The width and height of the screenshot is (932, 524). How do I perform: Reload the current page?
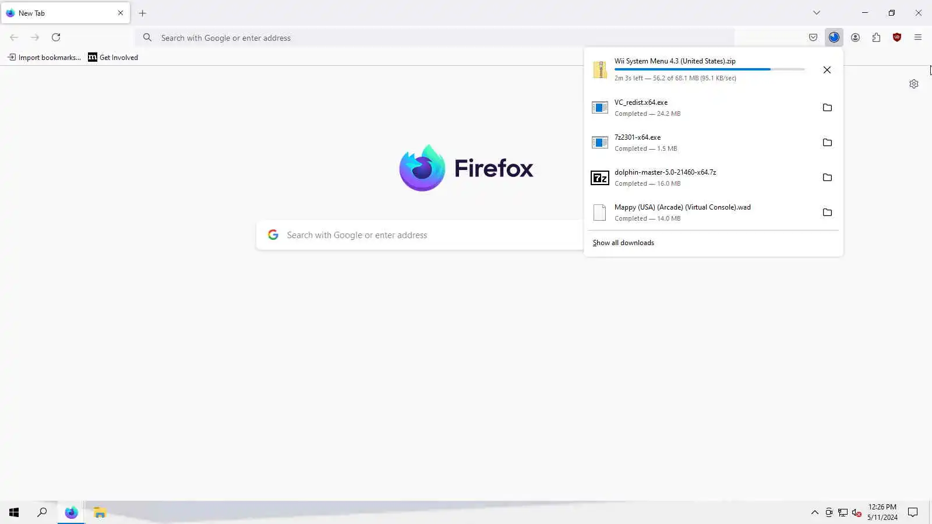[56, 37]
